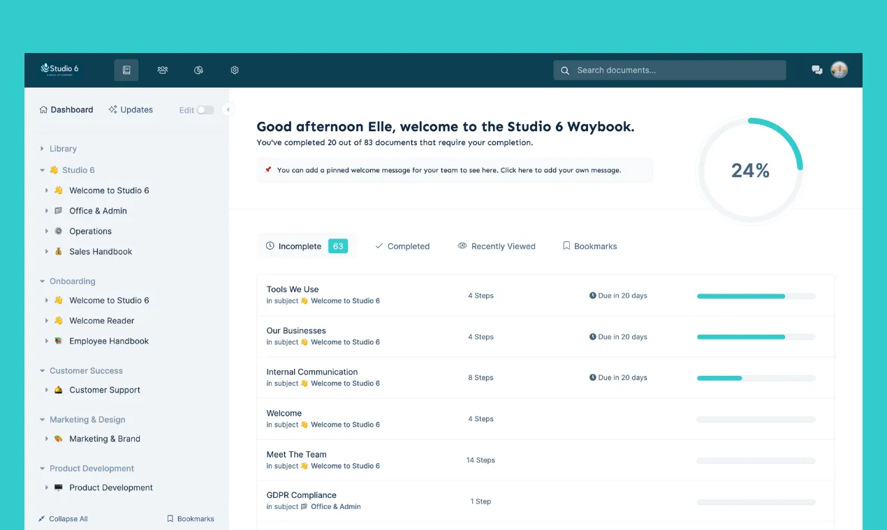Open the team members icon in top bar
The width and height of the screenshot is (887, 530).
[163, 70]
